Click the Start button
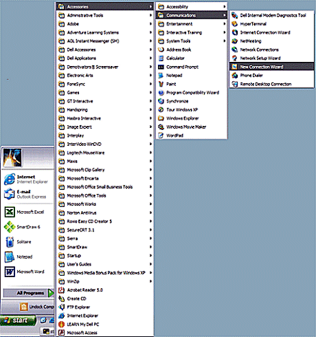This screenshot has height=337, width=316. click(x=18, y=320)
